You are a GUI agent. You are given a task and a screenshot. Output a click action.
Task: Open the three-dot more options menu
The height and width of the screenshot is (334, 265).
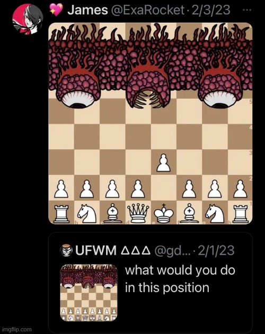coord(247,10)
